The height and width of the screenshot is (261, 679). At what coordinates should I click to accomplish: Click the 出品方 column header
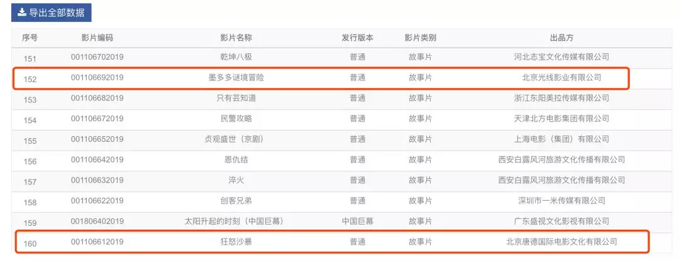(561, 38)
